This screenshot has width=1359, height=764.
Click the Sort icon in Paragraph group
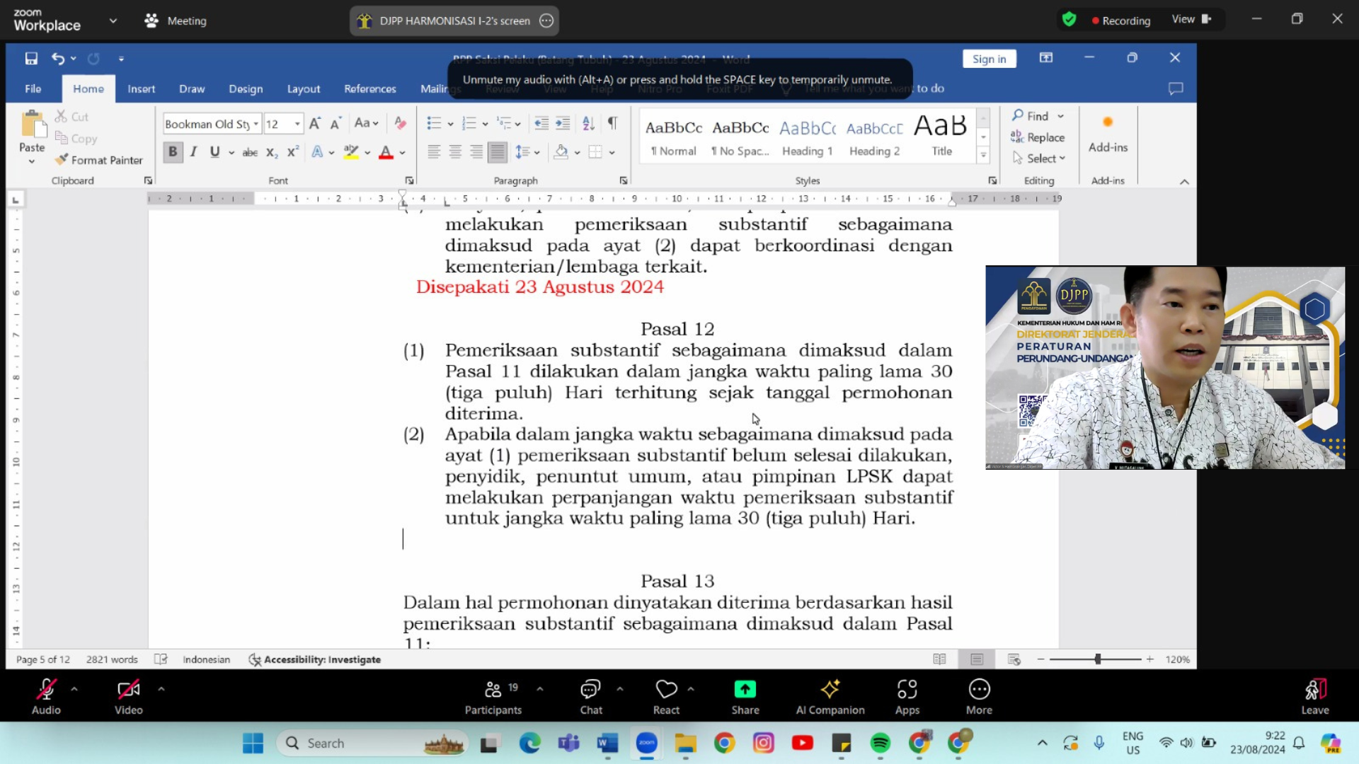click(588, 124)
